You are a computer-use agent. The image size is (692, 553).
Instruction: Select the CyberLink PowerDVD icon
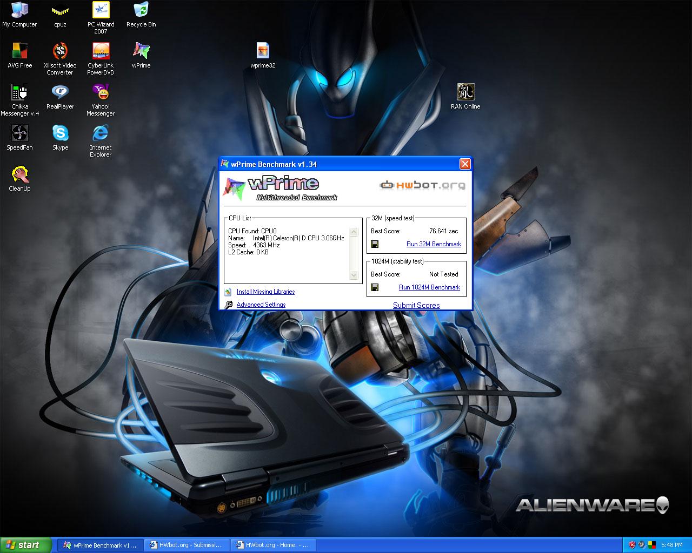click(x=101, y=59)
